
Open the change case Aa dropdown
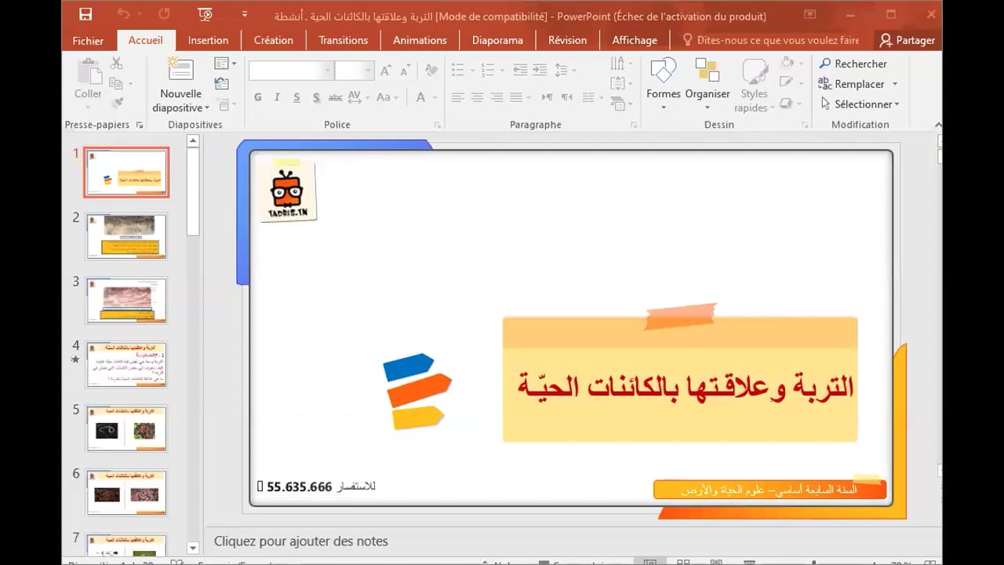click(387, 97)
